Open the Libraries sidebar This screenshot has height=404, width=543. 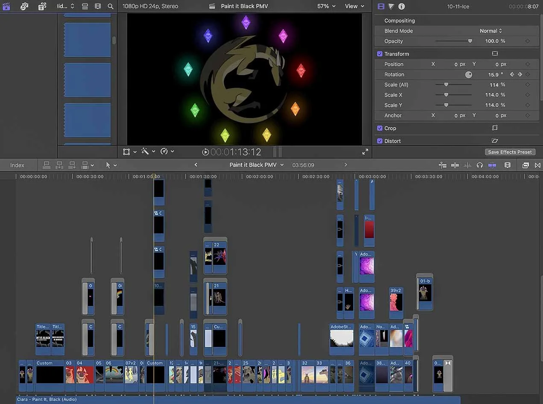6,6
